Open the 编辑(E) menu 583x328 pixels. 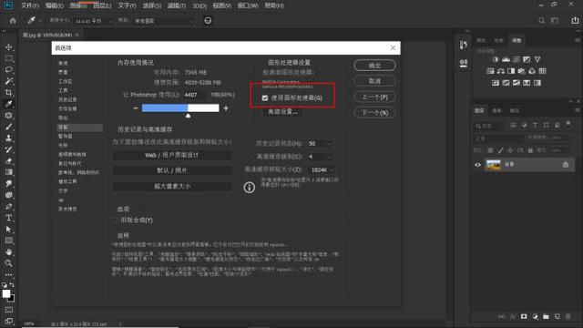(54, 5)
